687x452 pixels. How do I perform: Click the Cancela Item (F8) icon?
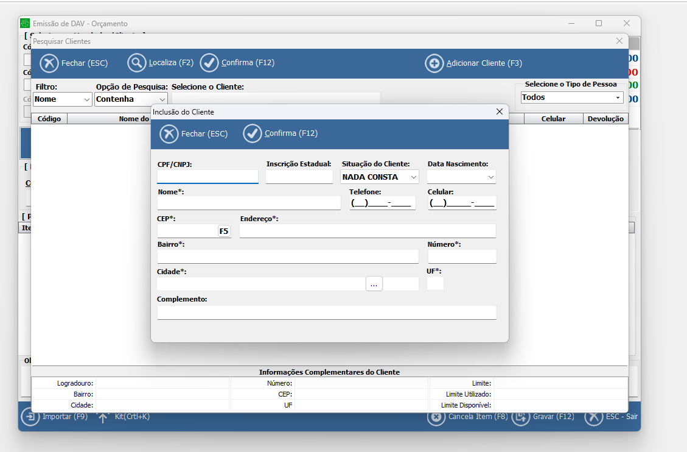click(x=436, y=417)
